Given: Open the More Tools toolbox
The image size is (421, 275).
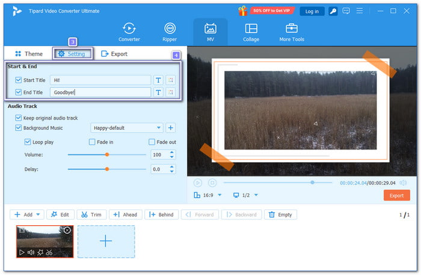Looking at the screenshot, I should (x=291, y=32).
